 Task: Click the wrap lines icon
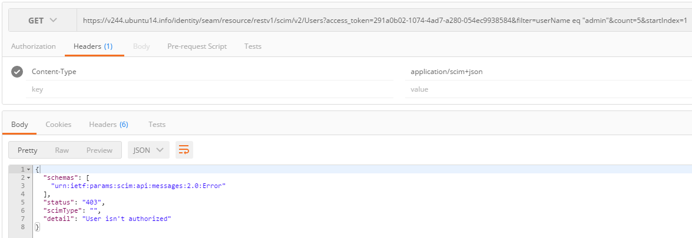point(184,150)
